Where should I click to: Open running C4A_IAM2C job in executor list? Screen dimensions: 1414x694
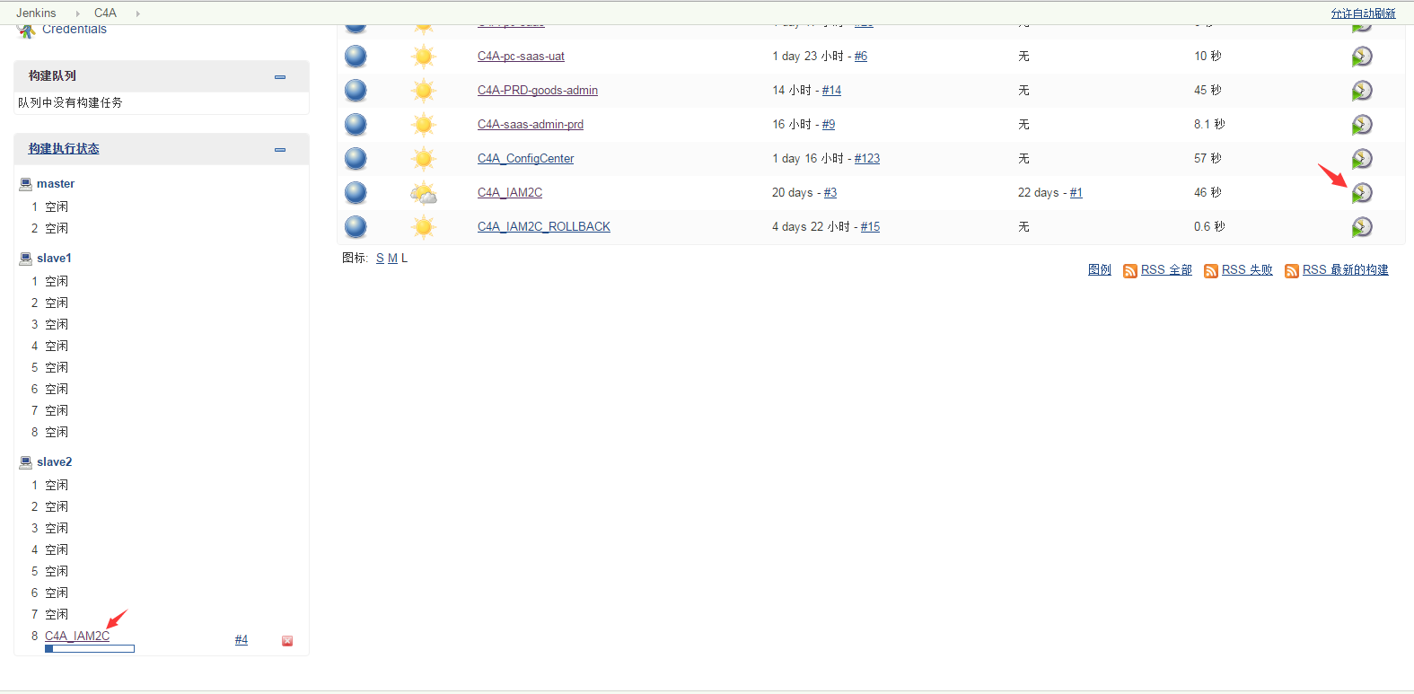click(x=77, y=637)
